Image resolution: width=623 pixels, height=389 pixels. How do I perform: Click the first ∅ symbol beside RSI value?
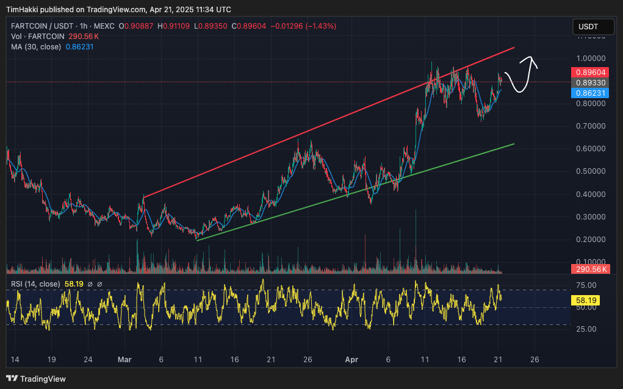(90, 284)
